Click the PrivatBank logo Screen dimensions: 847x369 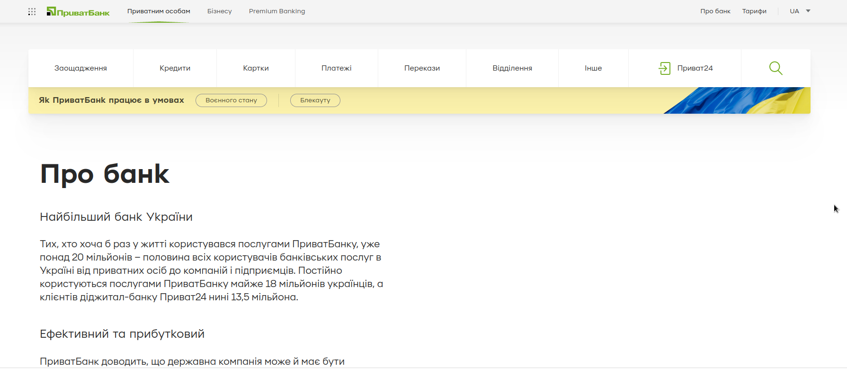coord(78,11)
